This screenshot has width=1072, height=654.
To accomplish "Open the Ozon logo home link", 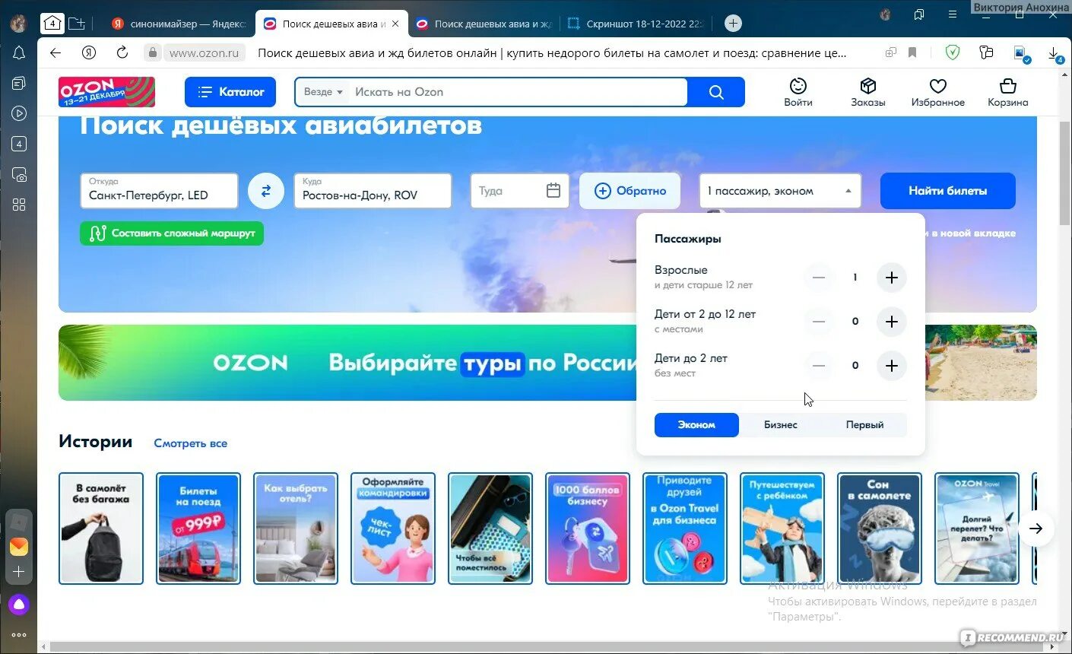I will click(x=106, y=92).
